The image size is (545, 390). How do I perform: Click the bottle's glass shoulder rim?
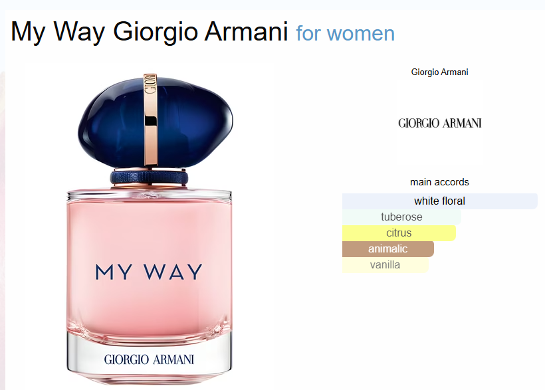click(149, 195)
